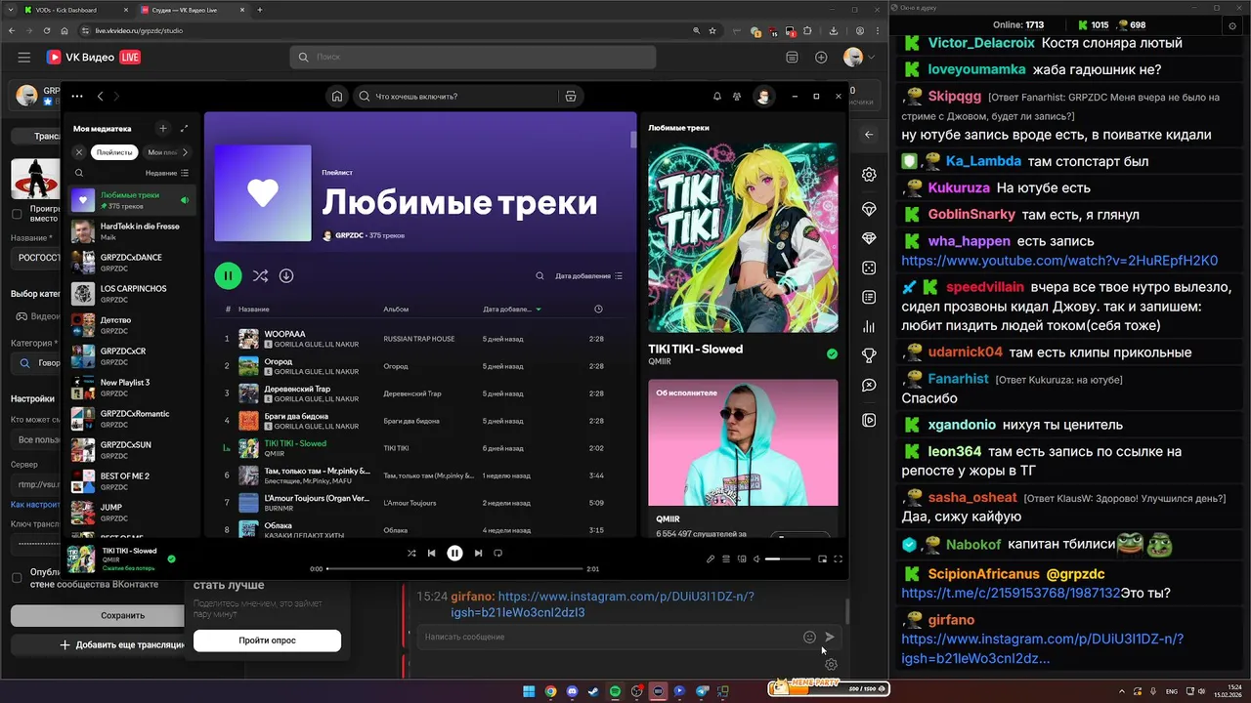Sort by Альбом column header
Screen dimensions: 1251x703
point(396,310)
